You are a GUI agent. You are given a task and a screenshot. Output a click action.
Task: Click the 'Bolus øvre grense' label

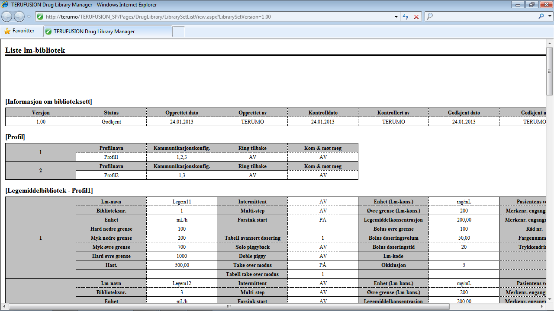tap(393, 229)
